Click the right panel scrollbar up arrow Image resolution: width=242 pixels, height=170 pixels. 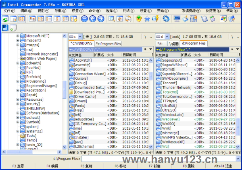(x=238, y=60)
